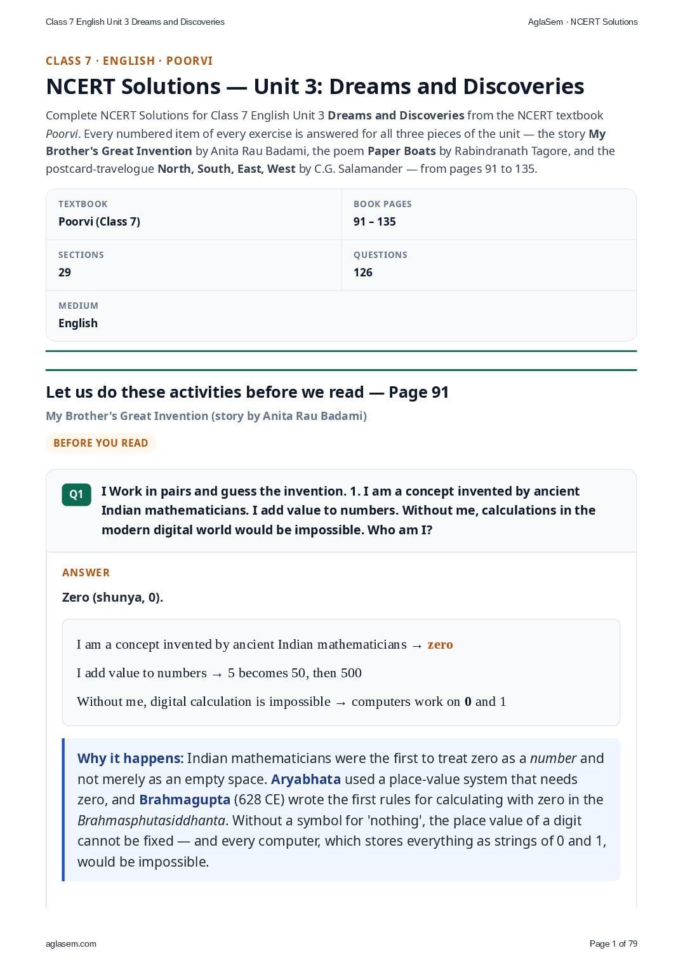Click the Textbook 'Poorvi (Class 7)' info cell
The height and width of the screenshot is (967, 683).
coord(194,214)
